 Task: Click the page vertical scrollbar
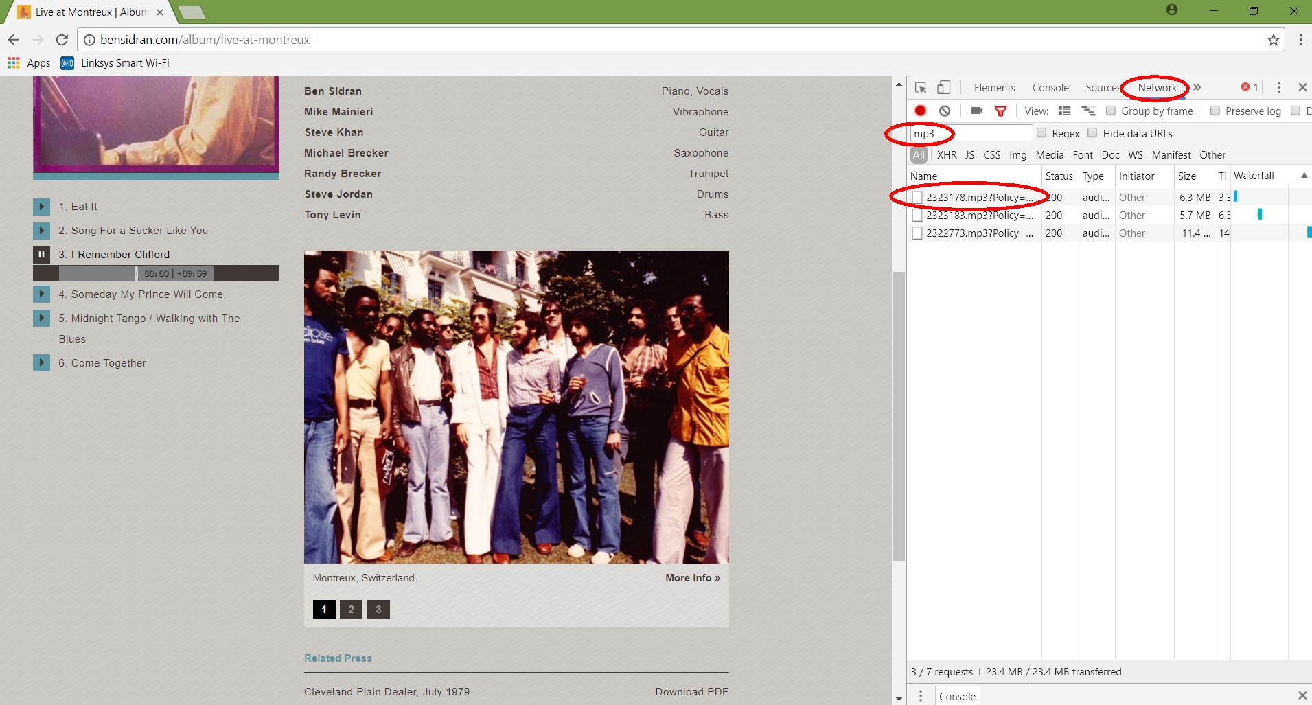[899, 416]
